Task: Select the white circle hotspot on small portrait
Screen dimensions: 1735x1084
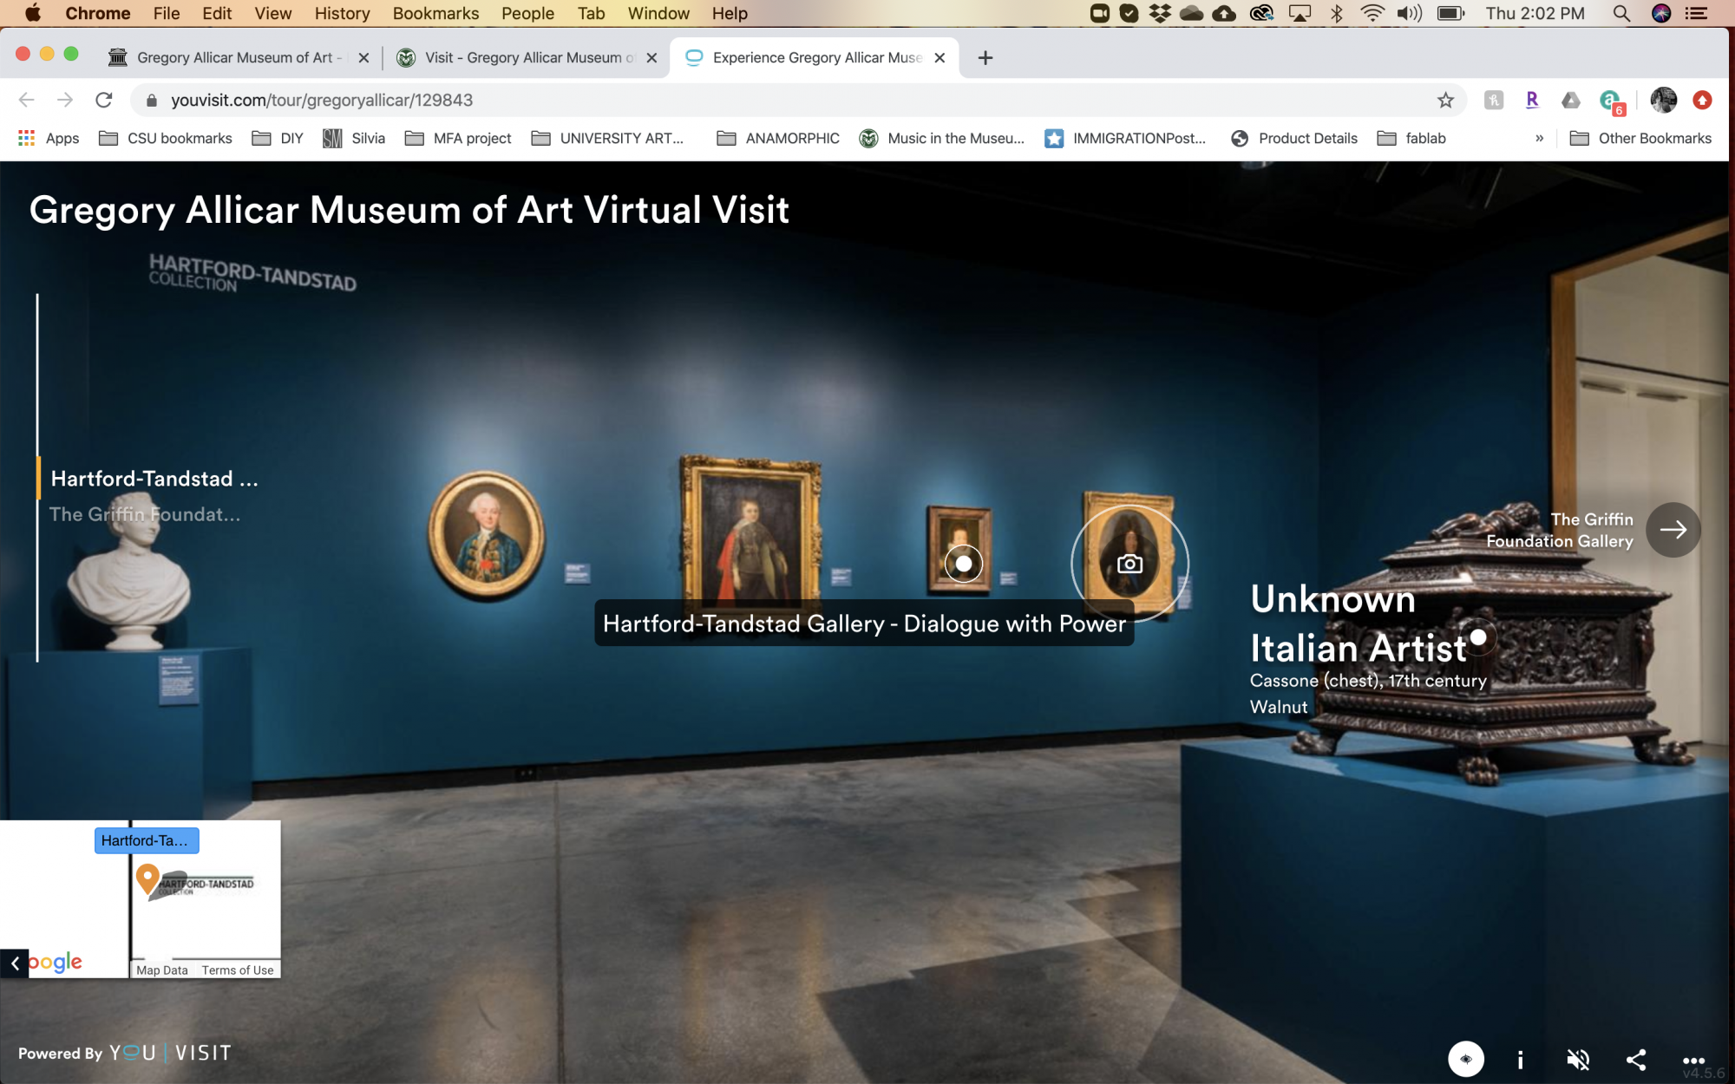Action: (x=963, y=564)
